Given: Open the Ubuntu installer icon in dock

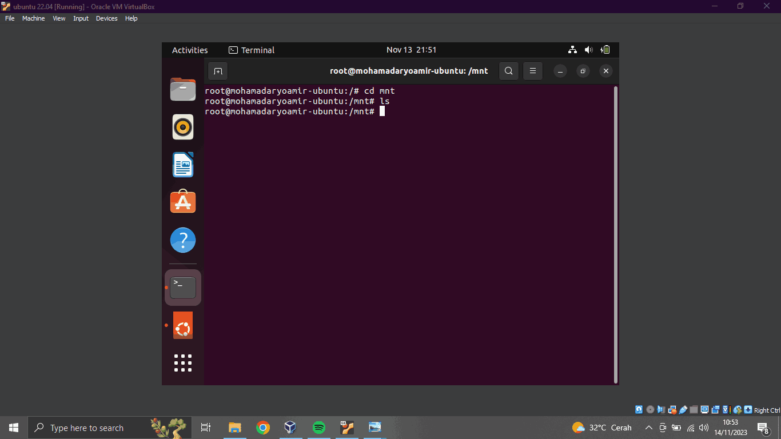Looking at the screenshot, I should pos(183,325).
